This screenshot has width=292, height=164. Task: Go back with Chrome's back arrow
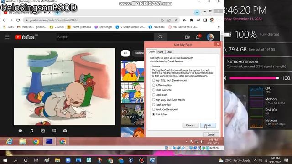[x=4, y=20]
